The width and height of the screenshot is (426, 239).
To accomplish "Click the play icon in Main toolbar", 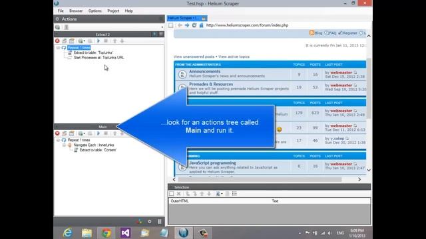I will click(x=99, y=133).
